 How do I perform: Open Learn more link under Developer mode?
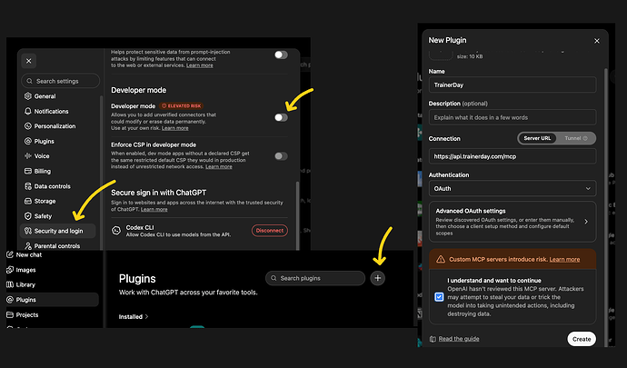click(175, 128)
